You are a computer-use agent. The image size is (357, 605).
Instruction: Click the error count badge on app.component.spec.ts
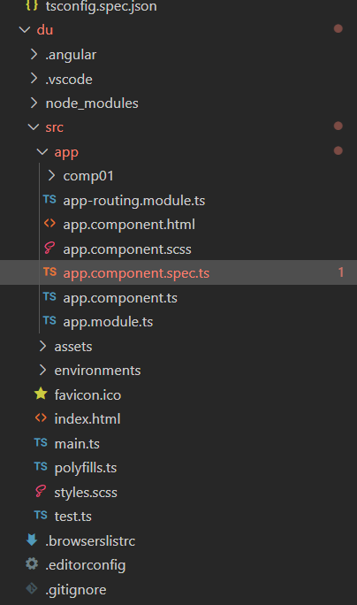(x=341, y=272)
